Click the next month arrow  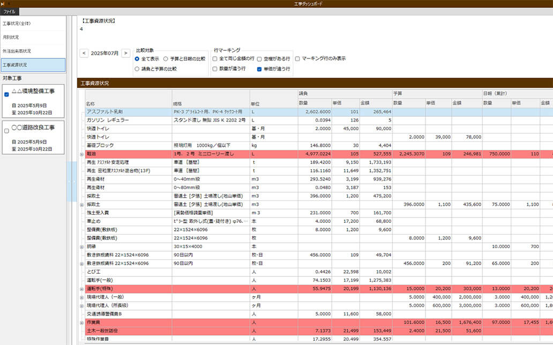pyautogui.click(x=126, y=53)
